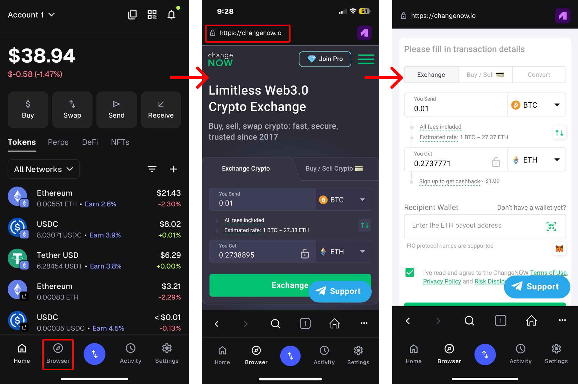Click the Join Pro button
This screenshot has width=578, height=384.
click(325, 59)
